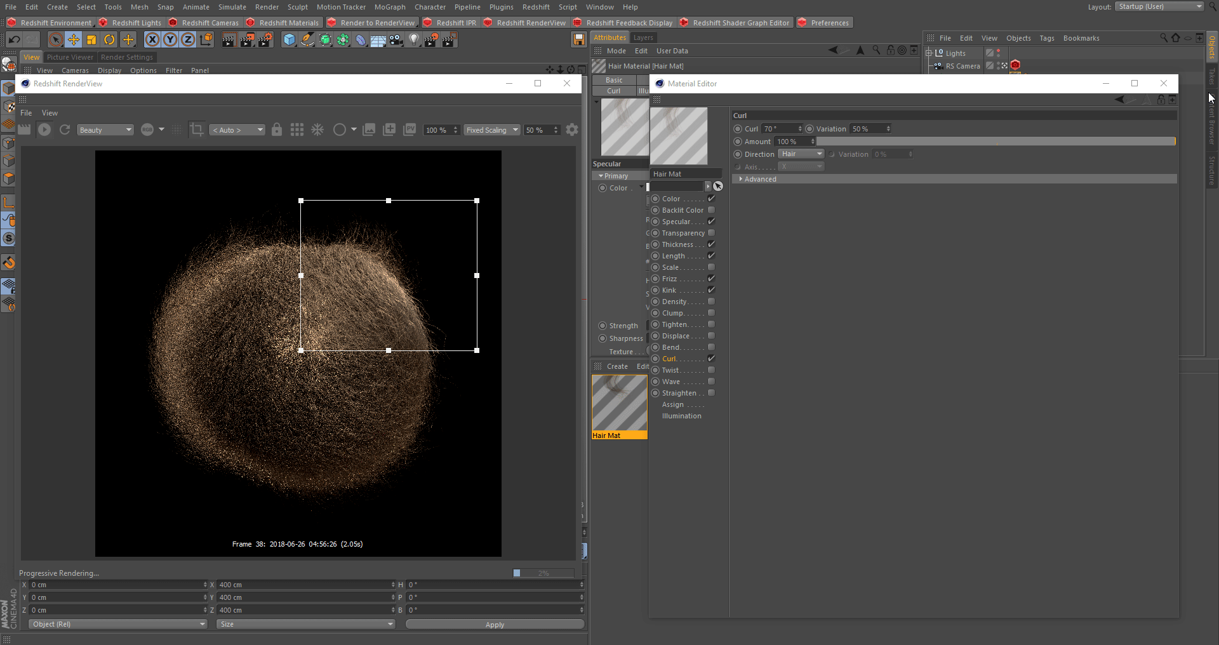Select the Move tool in top toolbar

[74, 40]
